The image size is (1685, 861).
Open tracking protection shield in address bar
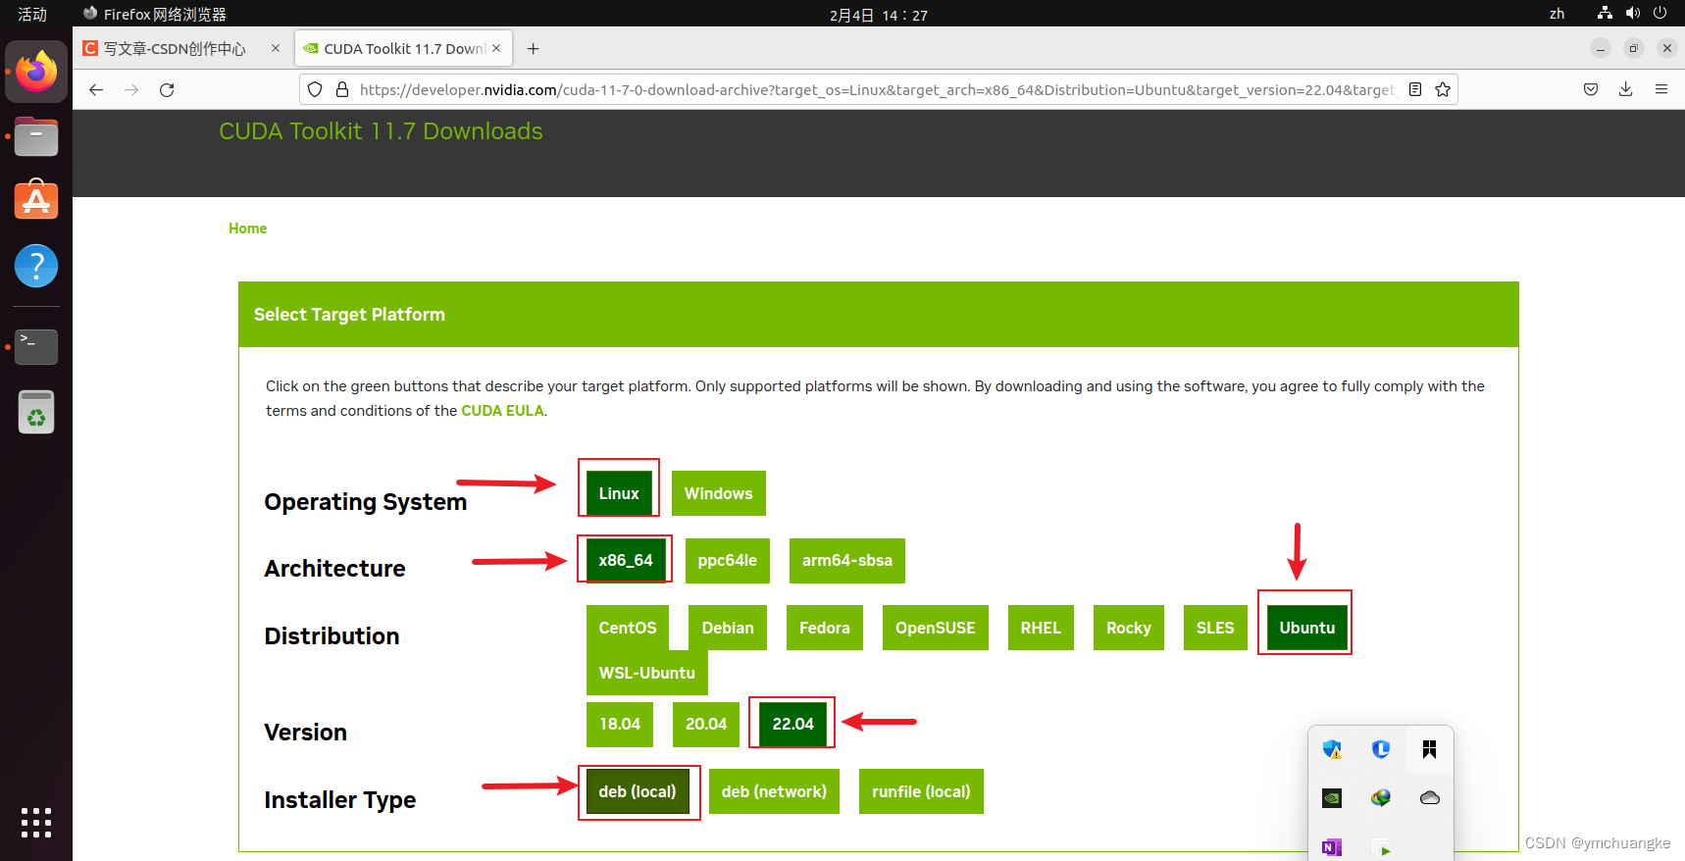point(315,89)
